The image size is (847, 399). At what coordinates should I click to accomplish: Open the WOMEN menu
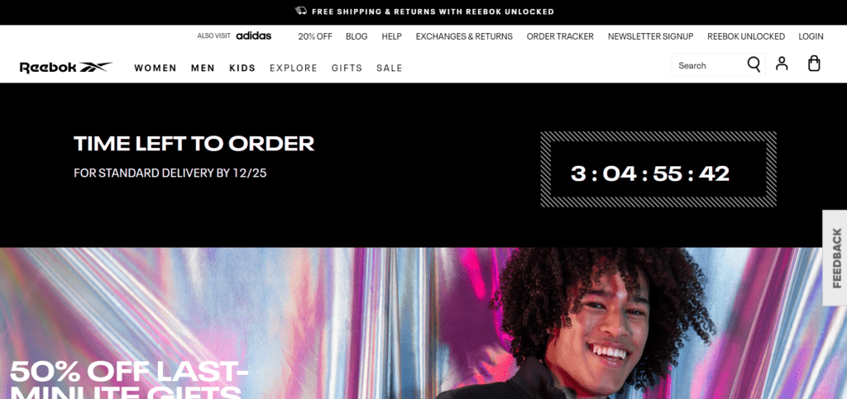[156, 68]
